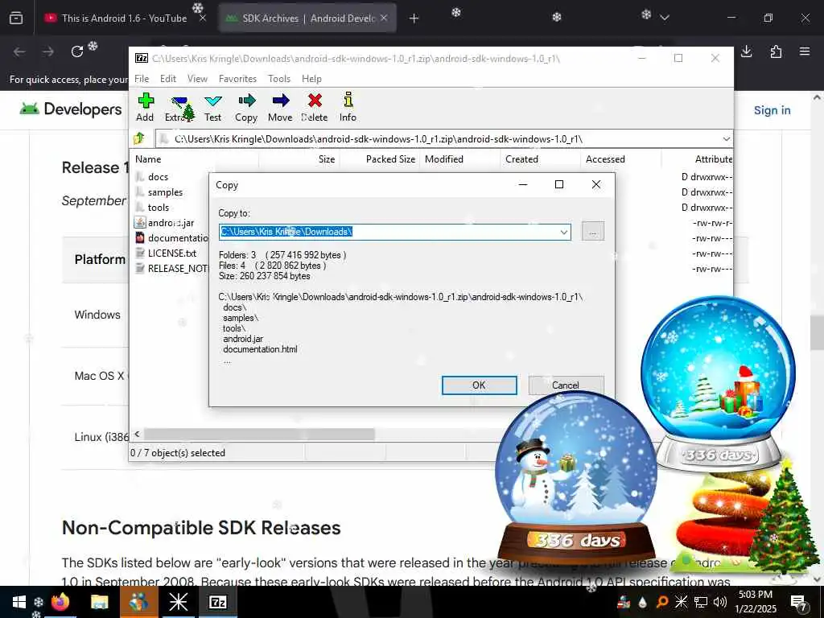This screenshot has width=824, height=618.
Task: Click the browser page vertical scrollbar
Action: point(817,332)
